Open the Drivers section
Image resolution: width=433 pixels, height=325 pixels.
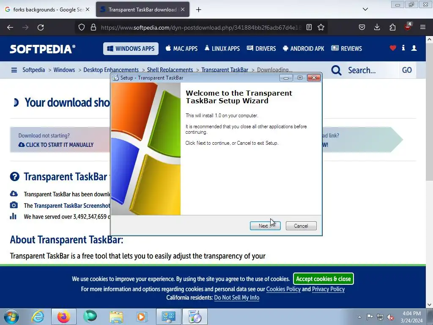coord(261,49)
